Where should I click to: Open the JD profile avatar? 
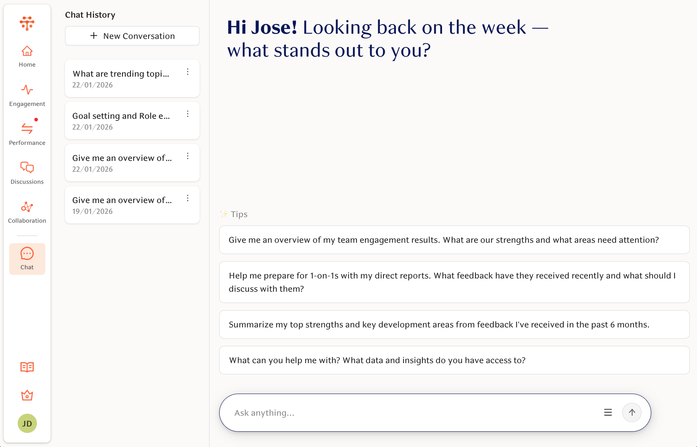[x=27, y=423]
